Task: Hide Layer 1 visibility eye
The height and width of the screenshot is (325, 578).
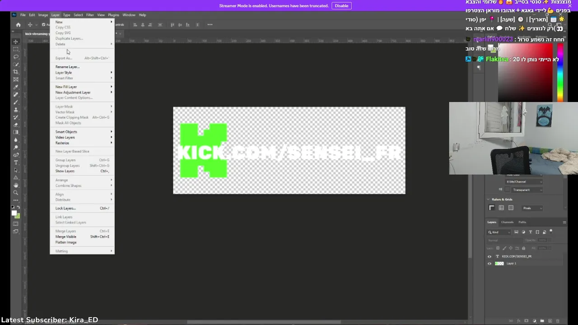Action: [489, 264]
